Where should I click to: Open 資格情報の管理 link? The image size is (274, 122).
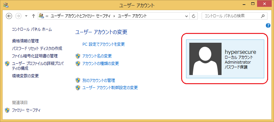point(25,41)
